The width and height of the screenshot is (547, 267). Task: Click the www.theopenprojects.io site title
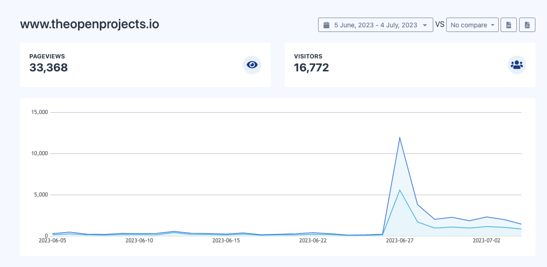[x=90, y=25]
